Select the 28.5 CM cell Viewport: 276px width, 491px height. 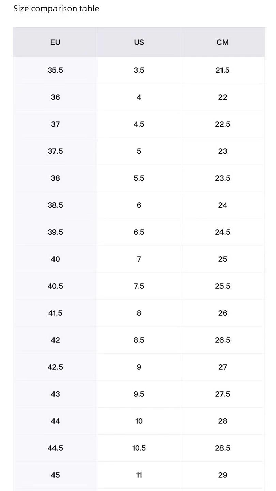223,448
